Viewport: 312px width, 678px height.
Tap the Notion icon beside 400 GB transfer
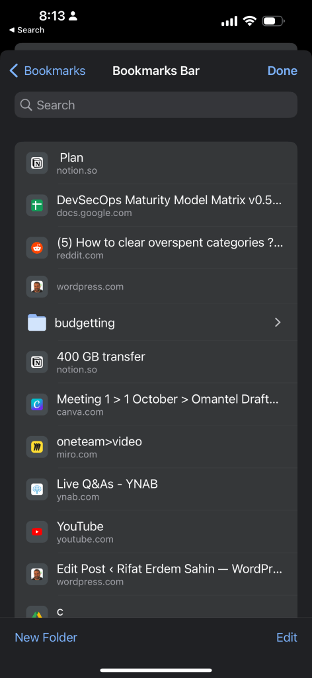pos(37,363)
